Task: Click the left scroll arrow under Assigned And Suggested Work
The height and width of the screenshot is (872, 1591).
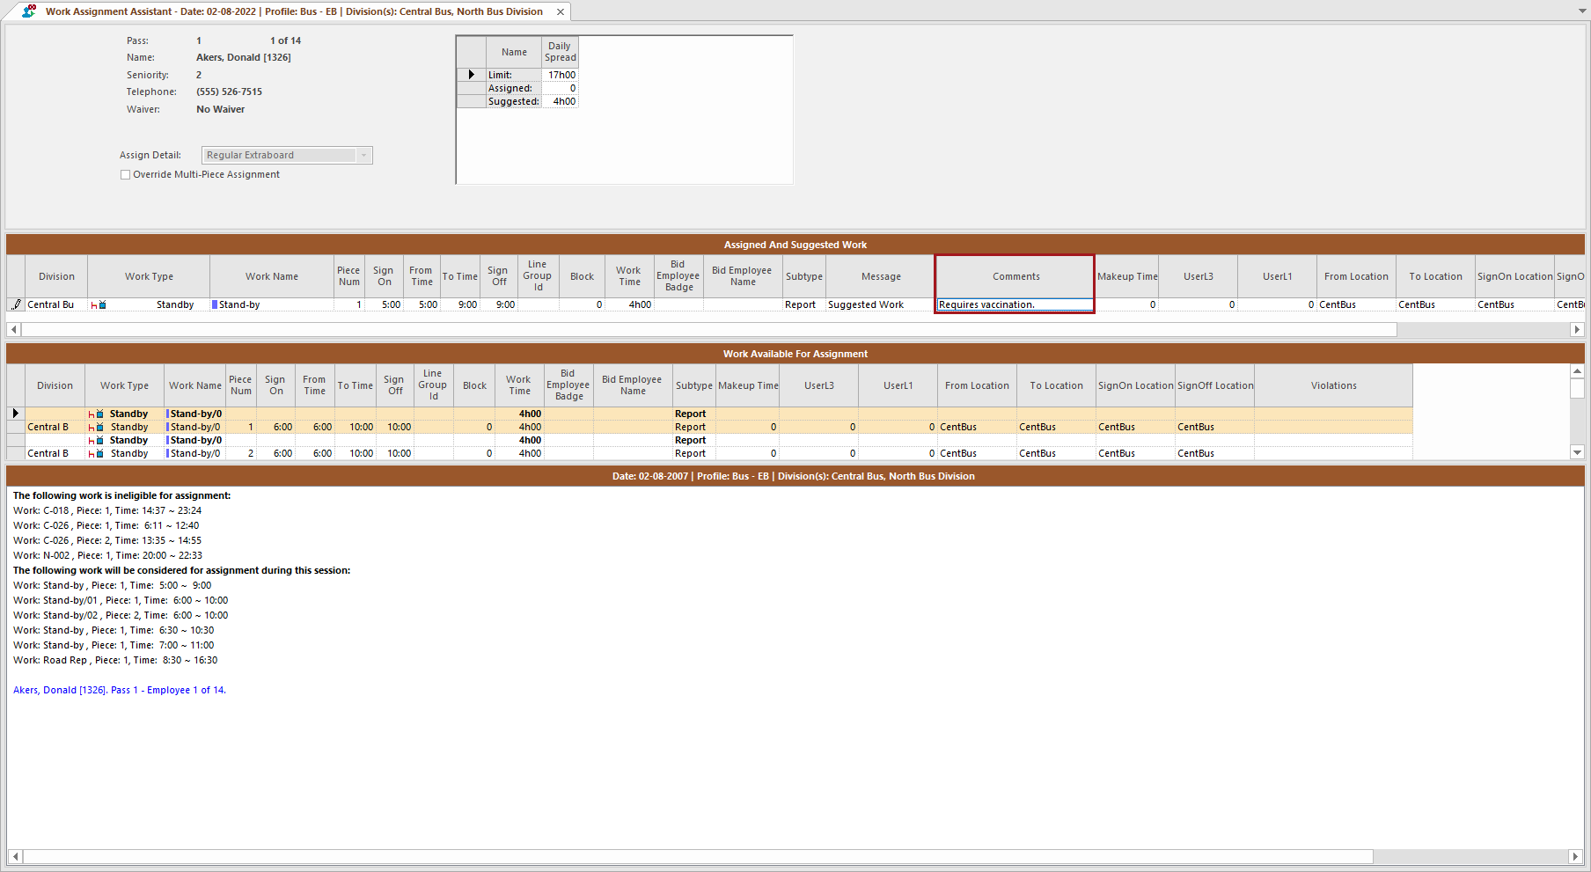Action: 14,329
